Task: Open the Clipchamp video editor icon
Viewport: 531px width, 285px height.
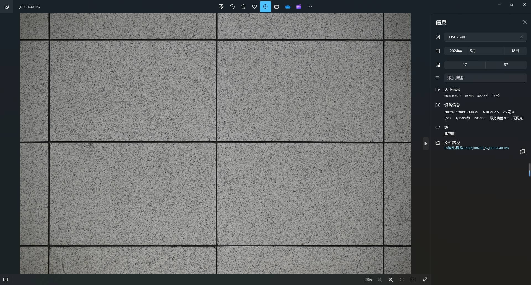Action: tap(299, 7)
